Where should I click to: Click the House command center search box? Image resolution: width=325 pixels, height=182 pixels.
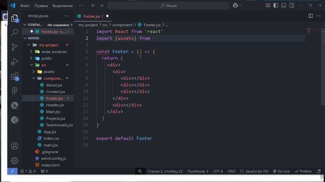tap(168, 6)
